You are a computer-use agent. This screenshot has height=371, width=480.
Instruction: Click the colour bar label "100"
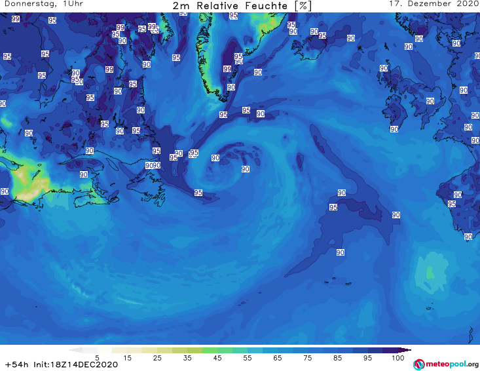(398, 358)
